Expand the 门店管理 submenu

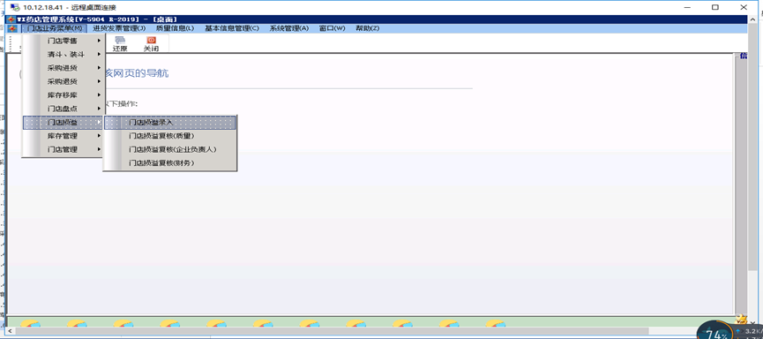point(64,150)
